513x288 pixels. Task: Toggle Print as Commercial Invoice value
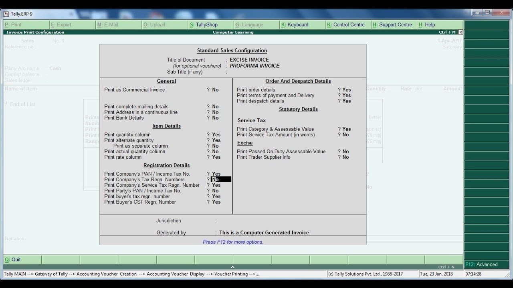coord(215,90)
